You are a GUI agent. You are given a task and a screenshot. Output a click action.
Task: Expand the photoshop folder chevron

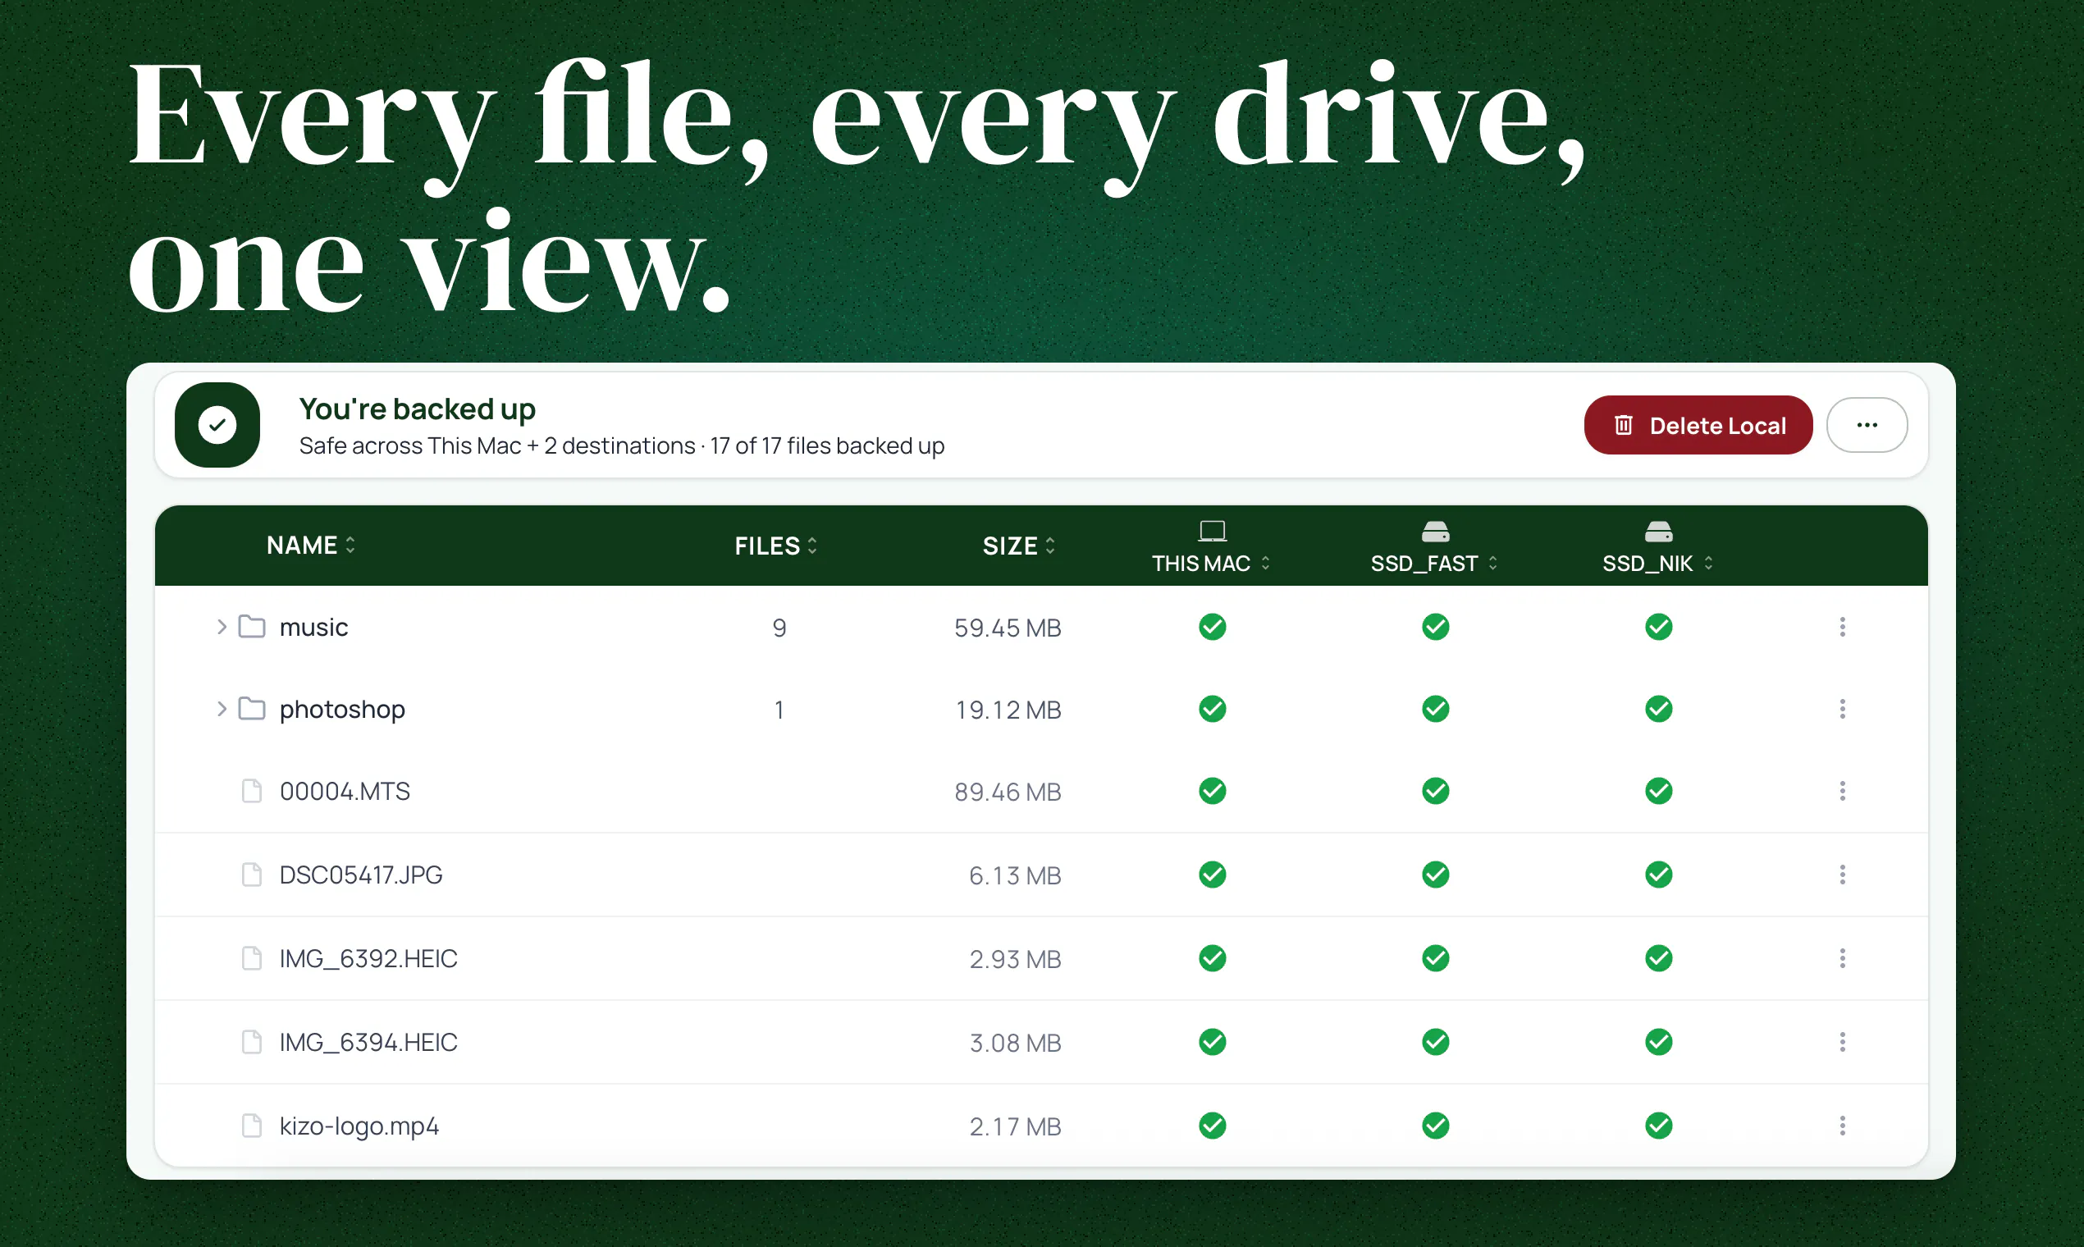(x=221, y=709)
